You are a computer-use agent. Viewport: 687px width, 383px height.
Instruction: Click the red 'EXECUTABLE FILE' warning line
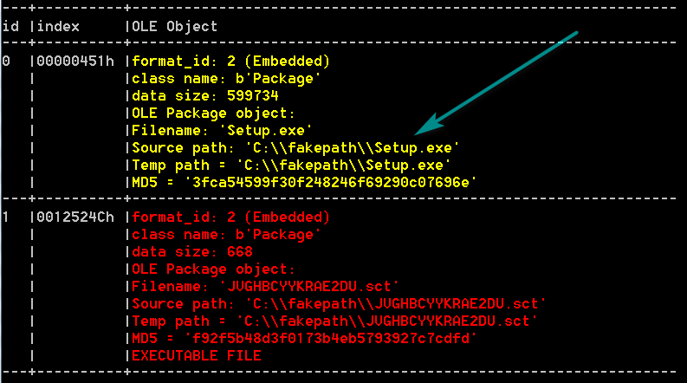tap(197, 355)
